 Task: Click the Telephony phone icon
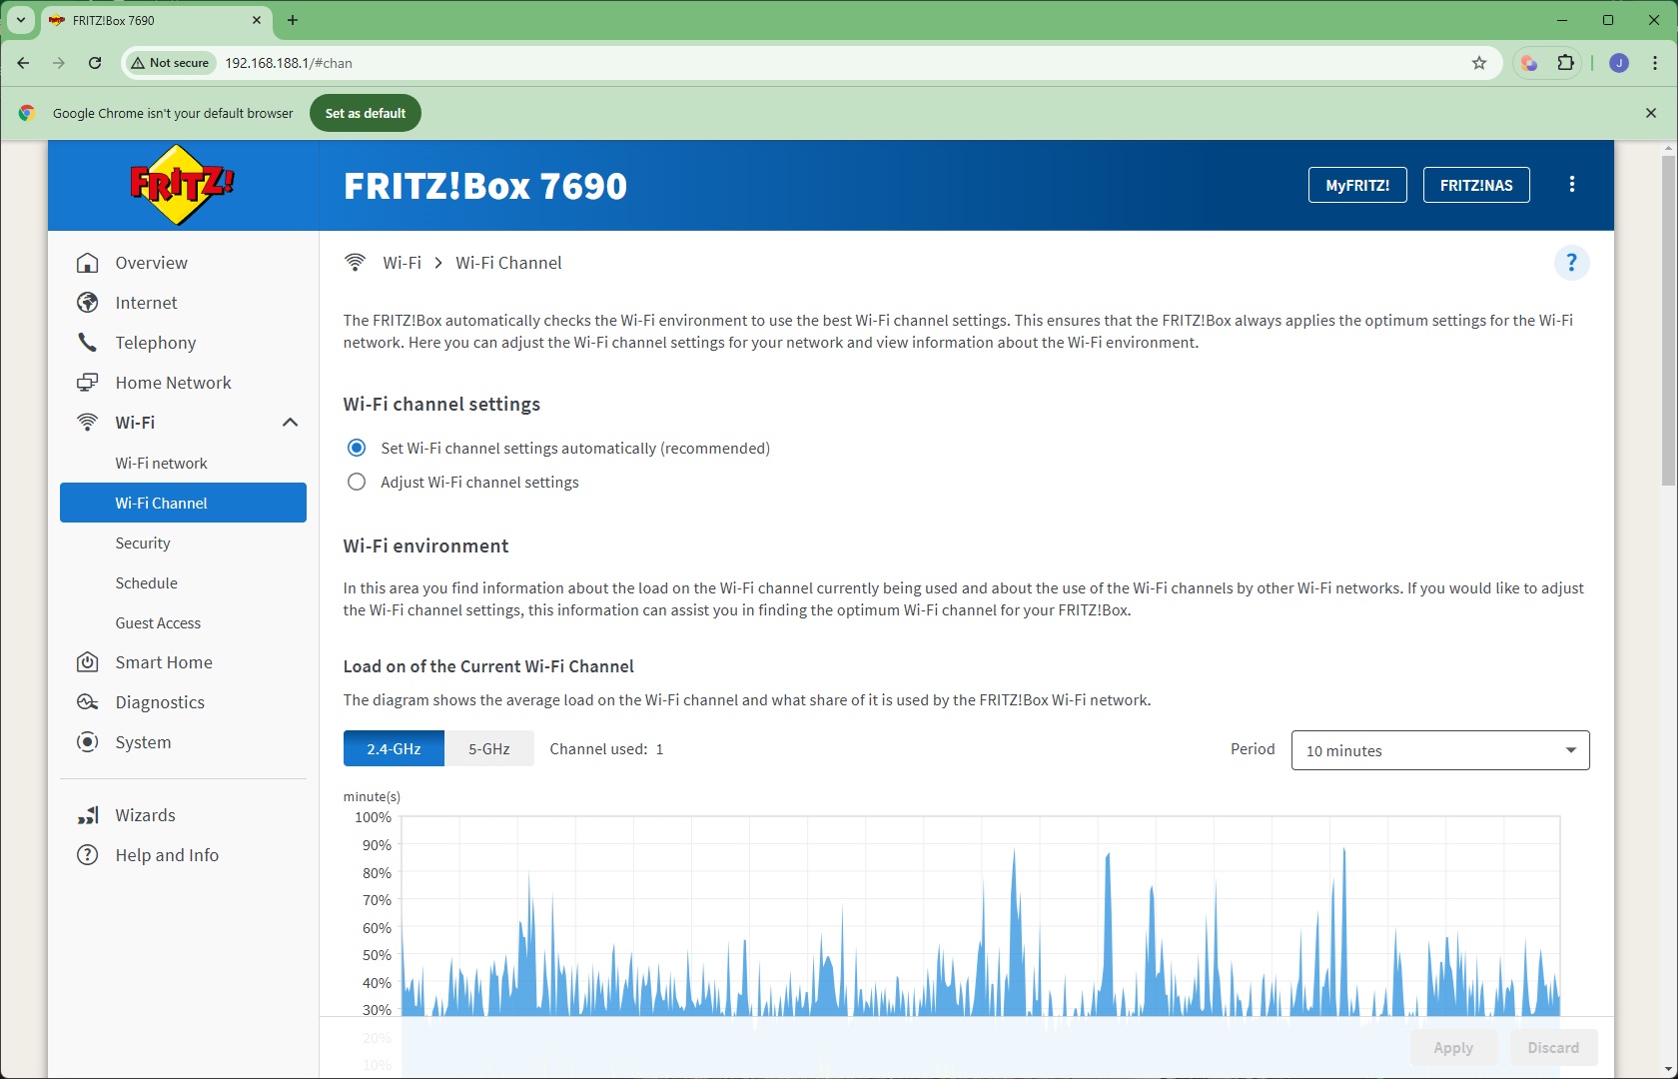pos(88,343)
